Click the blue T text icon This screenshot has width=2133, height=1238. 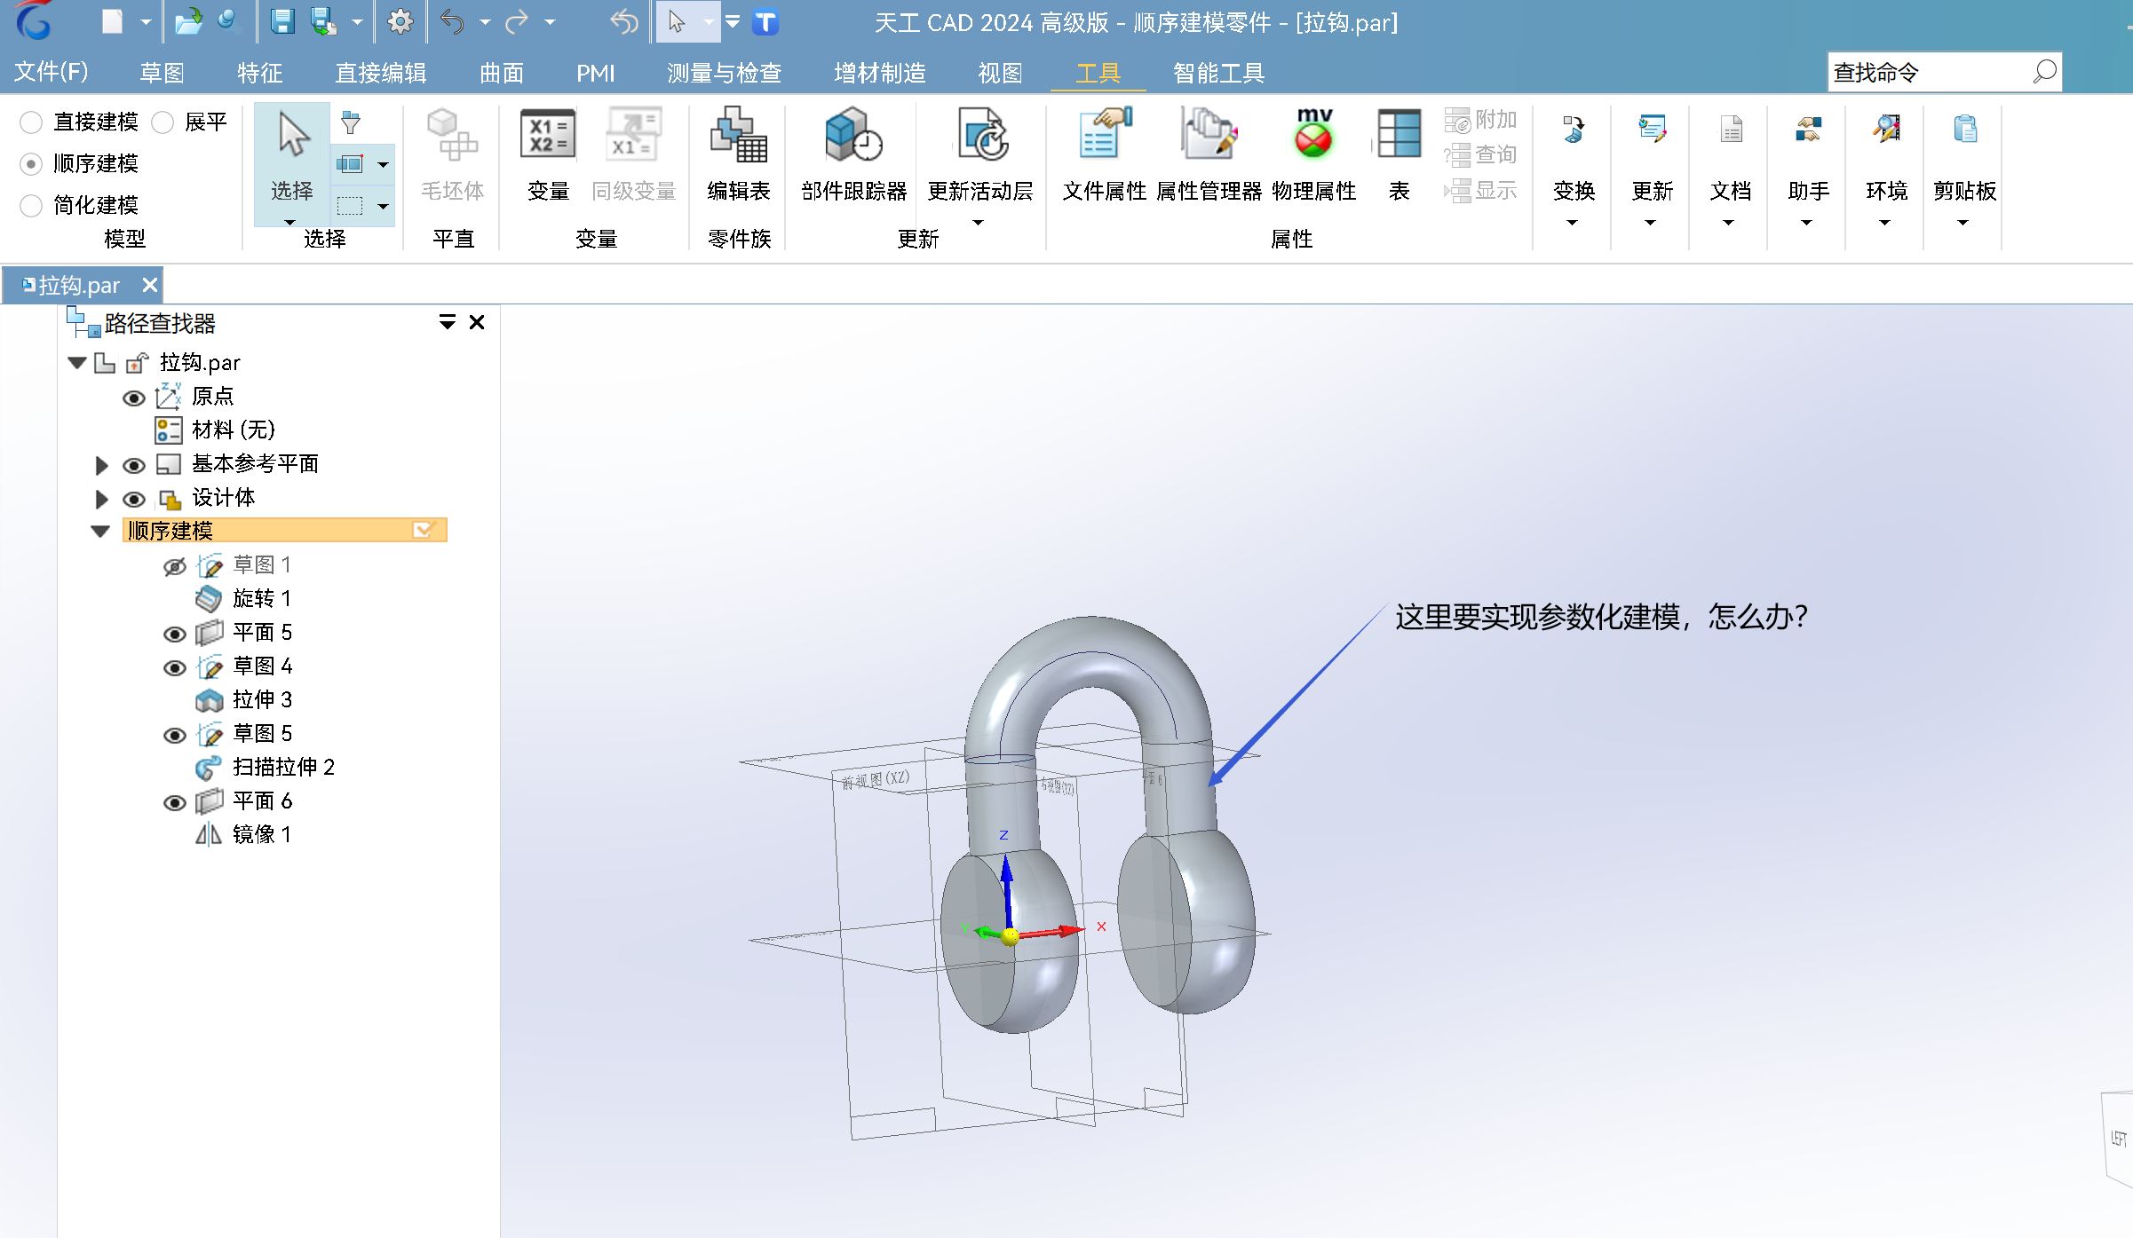tap(765, 21)
